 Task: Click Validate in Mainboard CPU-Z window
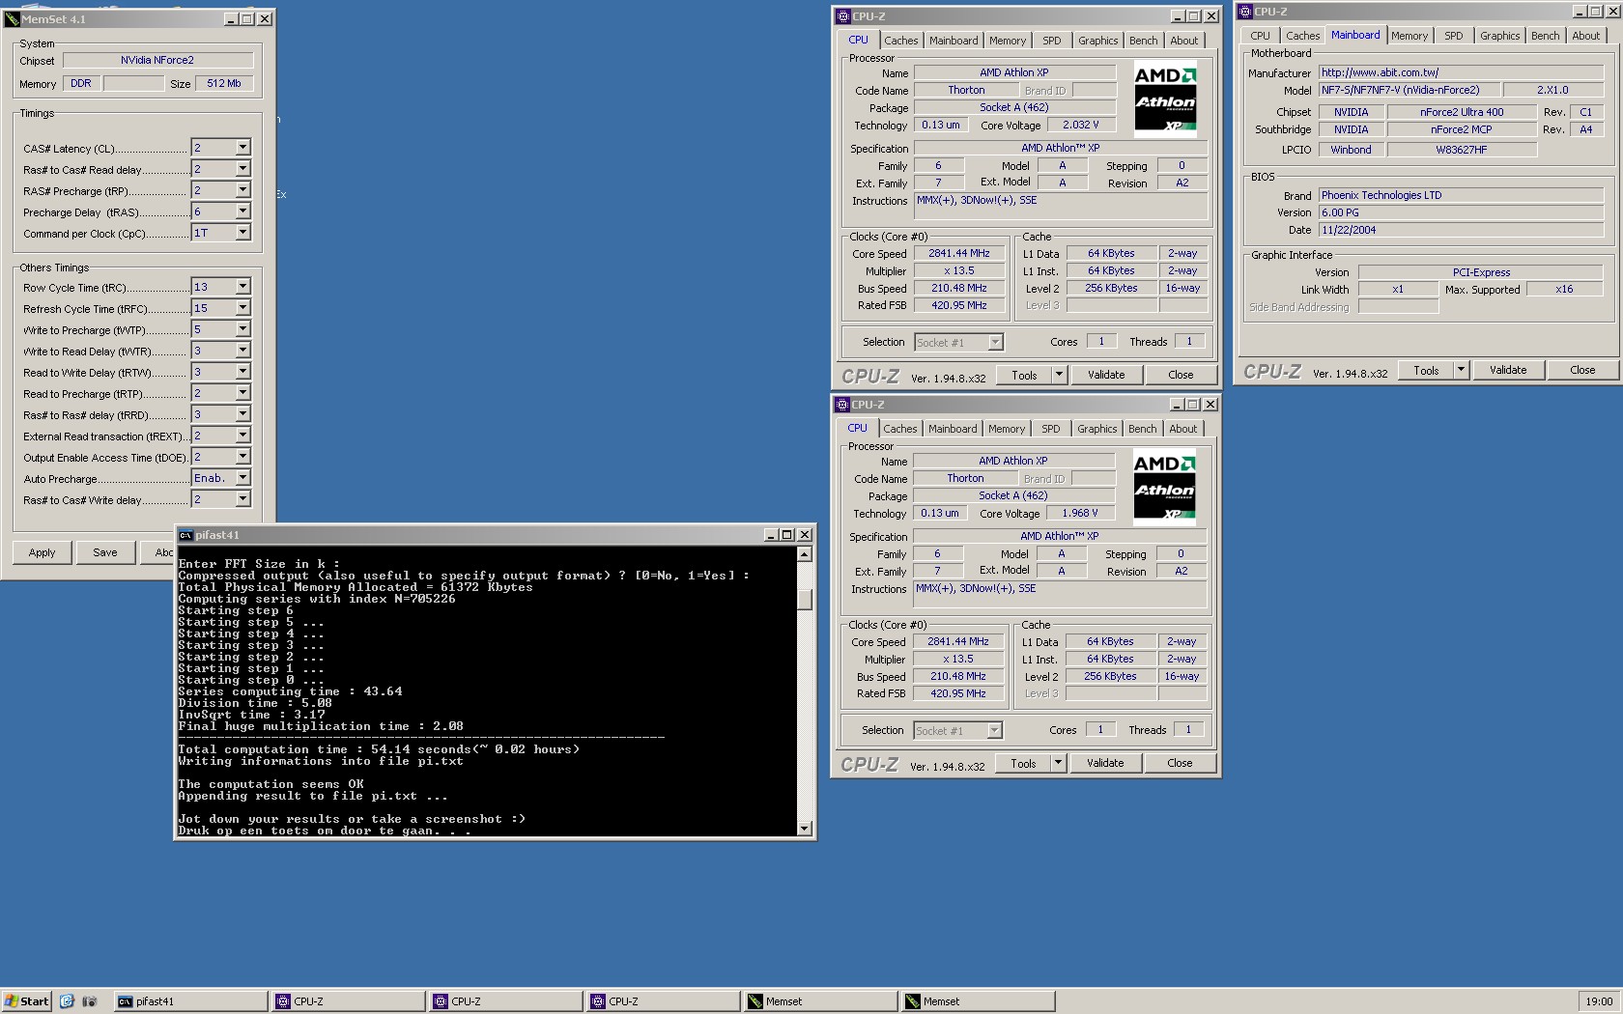(x=1508, y=370)
